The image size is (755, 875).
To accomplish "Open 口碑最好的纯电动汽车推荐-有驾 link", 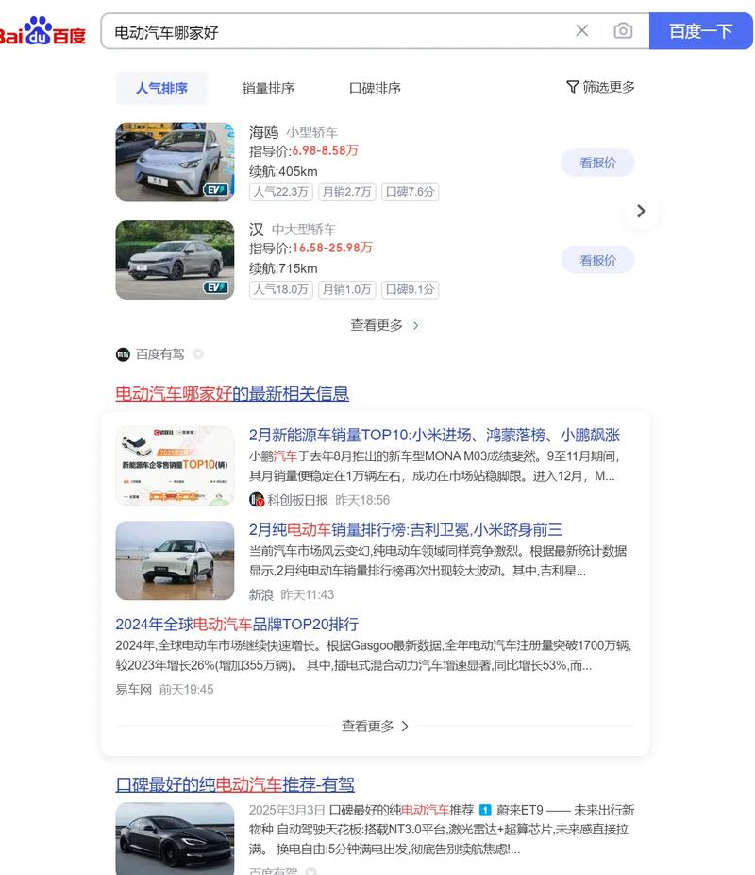I will coord(237,786).
